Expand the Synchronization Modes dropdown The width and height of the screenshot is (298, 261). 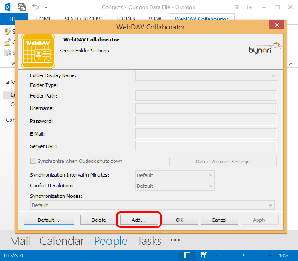(x=152, y=205)
